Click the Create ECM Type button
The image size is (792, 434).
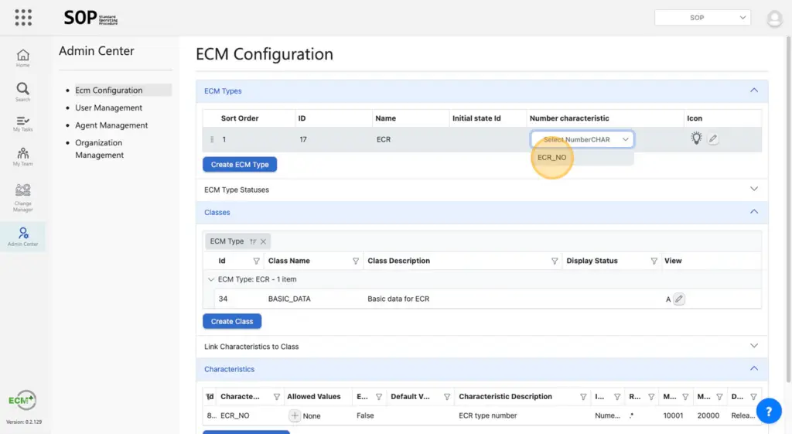tap(240, 165)
